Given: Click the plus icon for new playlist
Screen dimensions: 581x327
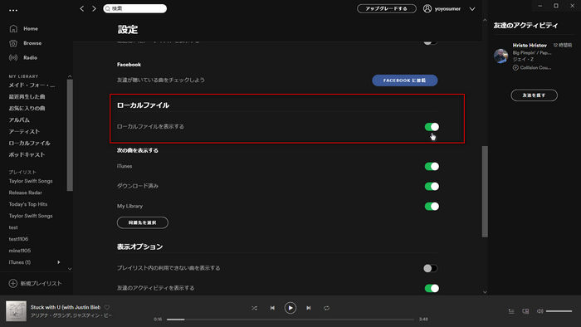Looking at the screenshot, I should [13, 283].
